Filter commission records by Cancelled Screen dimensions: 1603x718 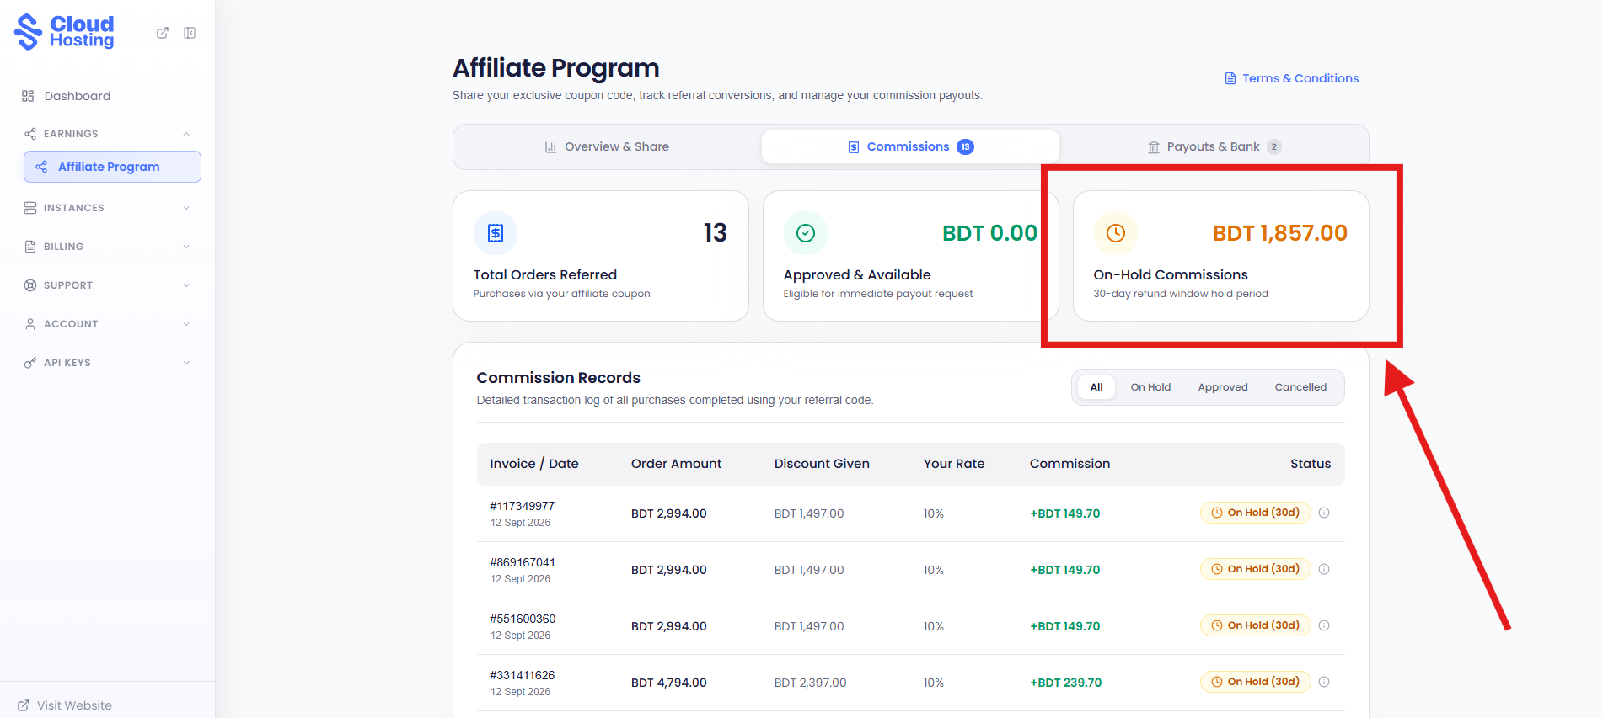click(1300, 387)
